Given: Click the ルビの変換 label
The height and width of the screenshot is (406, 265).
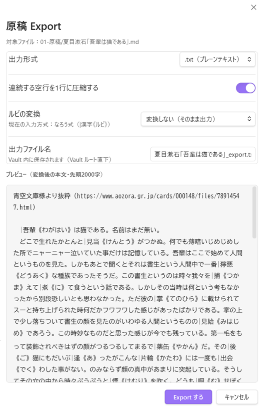Looking at the screenshot, I should click(24, 114).
